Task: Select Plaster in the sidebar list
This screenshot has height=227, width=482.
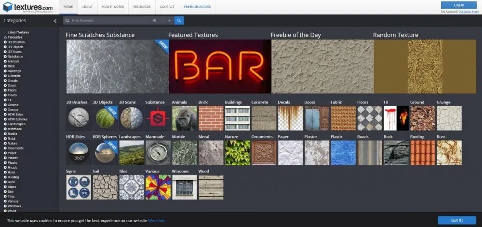Action: [13, 158]
